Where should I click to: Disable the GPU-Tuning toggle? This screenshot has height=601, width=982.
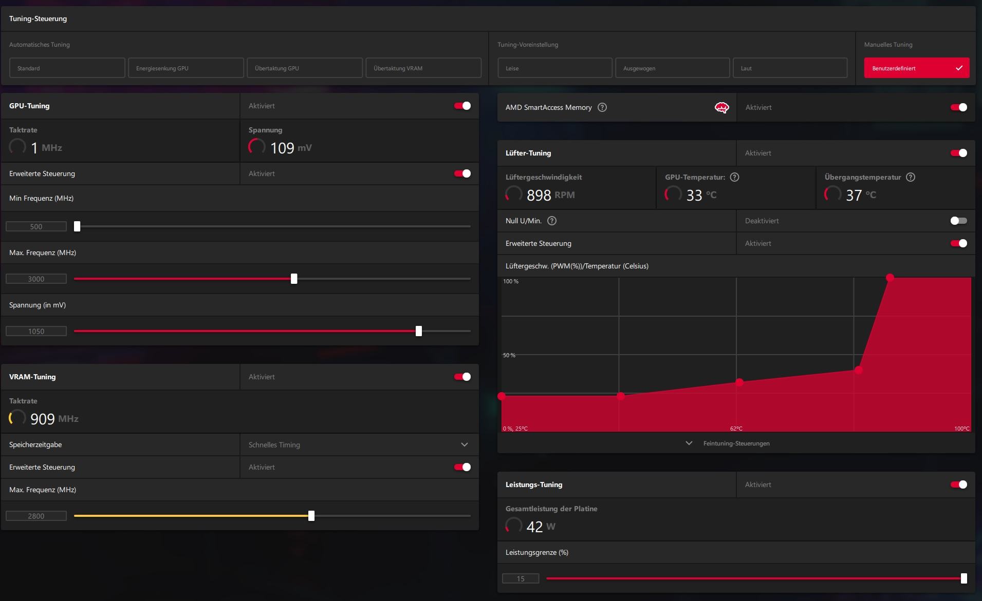click(462, 106)
